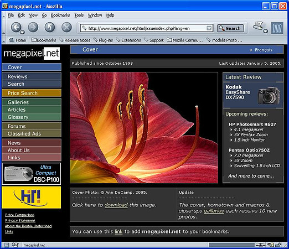Screen dimensions: 289x249
Task: Open Price Search in sidebar
Action: click(32, 93)
